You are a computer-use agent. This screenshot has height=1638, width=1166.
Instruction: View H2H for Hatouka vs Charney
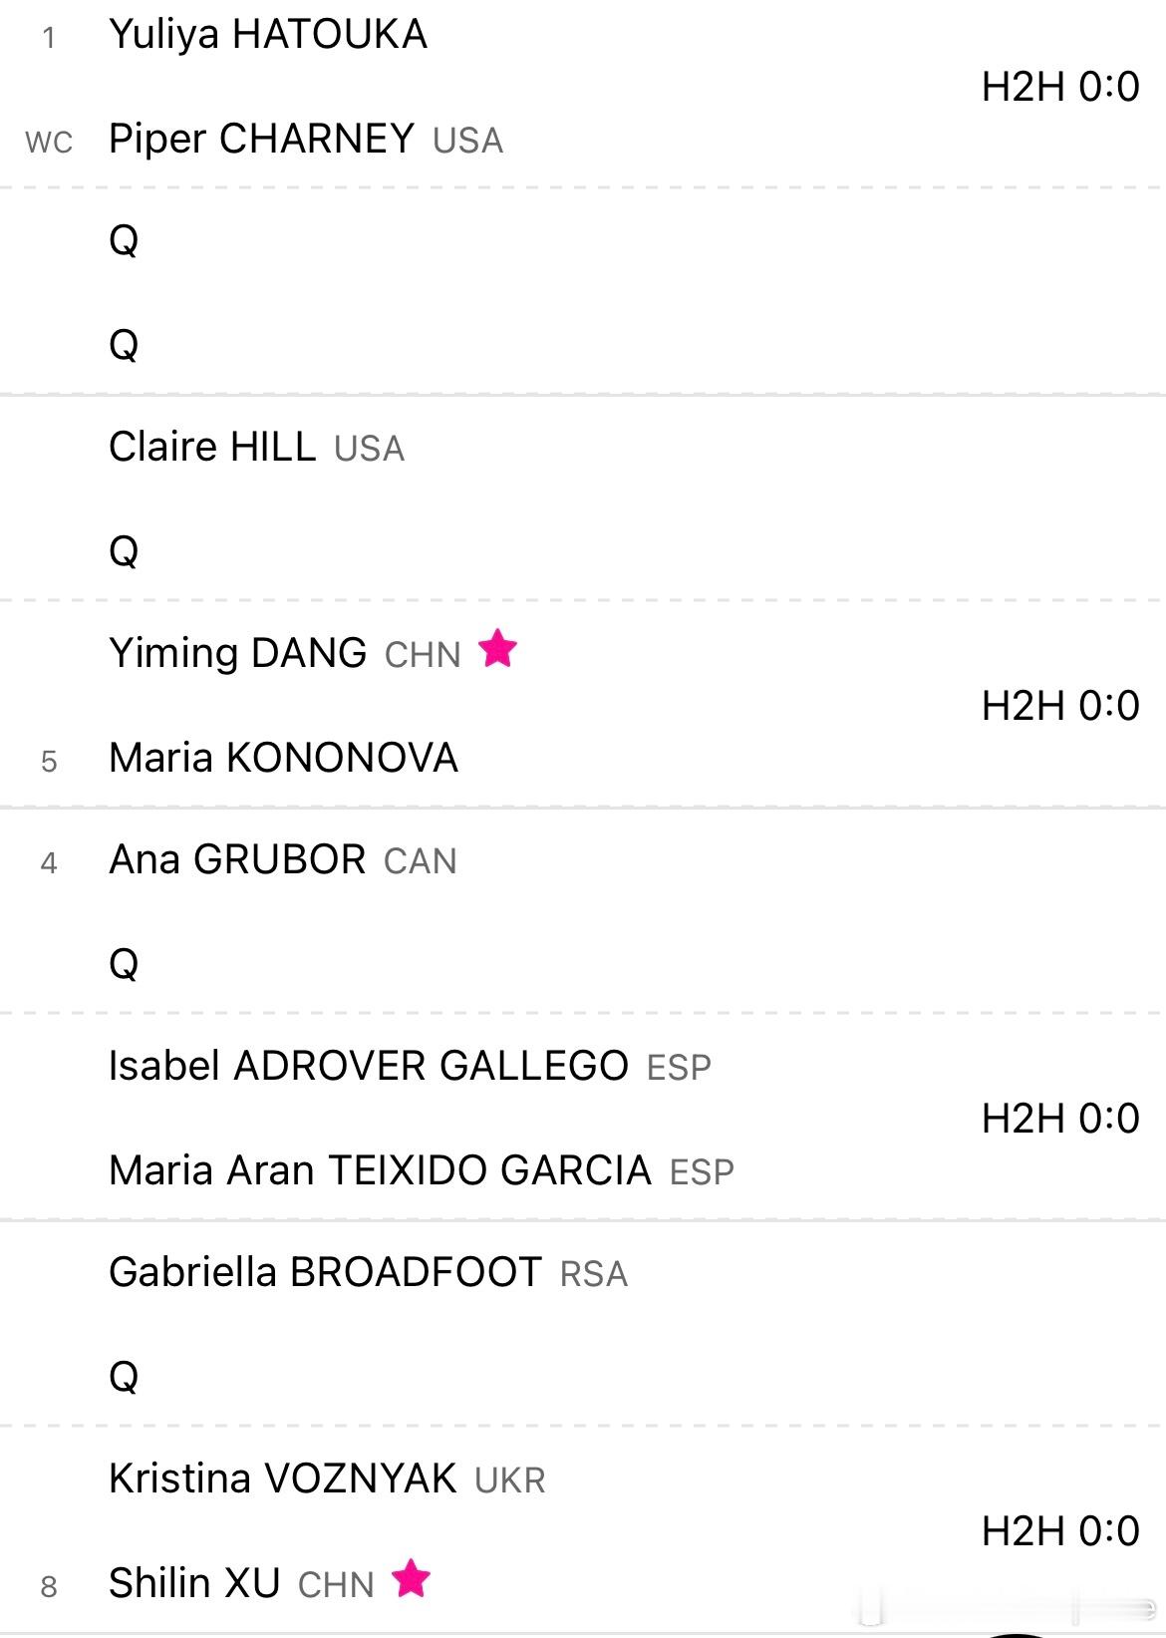(1060, 87)
